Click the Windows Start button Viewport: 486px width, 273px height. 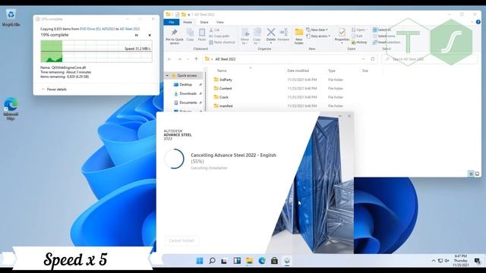click(x=200, y=261)
